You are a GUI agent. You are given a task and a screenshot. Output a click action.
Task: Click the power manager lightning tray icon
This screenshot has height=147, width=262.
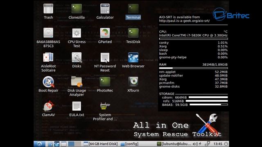click(200, 144)
